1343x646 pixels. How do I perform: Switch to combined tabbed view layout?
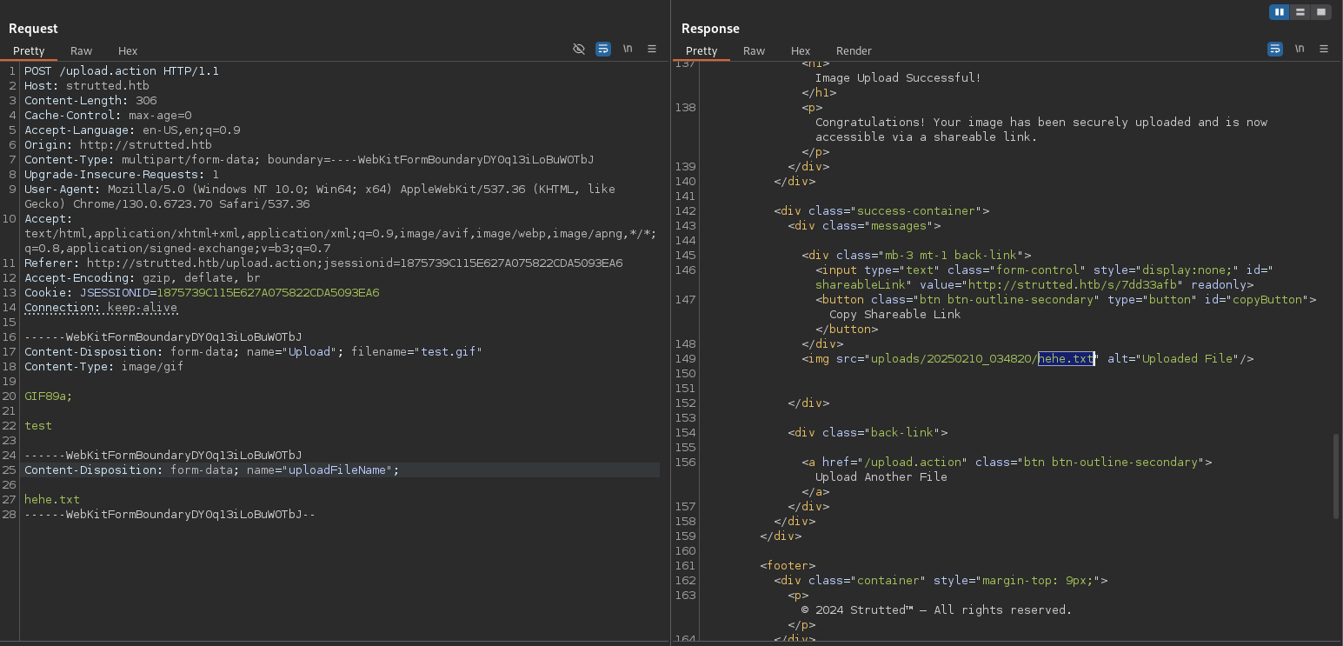point(1320,12)
